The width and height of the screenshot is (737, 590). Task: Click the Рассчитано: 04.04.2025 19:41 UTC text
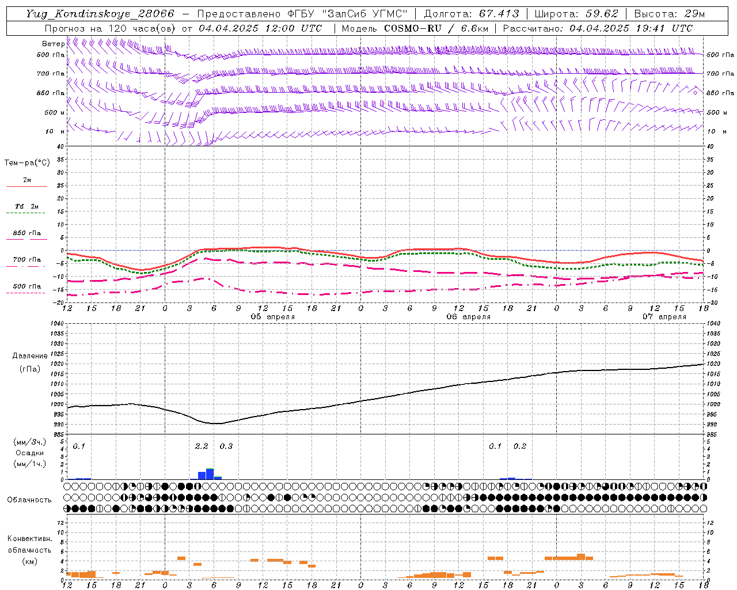(x=598, y=28)
